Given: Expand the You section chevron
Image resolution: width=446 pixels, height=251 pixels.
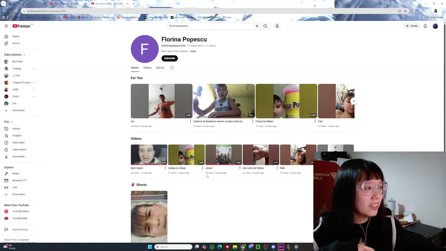Looking at the screenshot, I should [11, 122].
